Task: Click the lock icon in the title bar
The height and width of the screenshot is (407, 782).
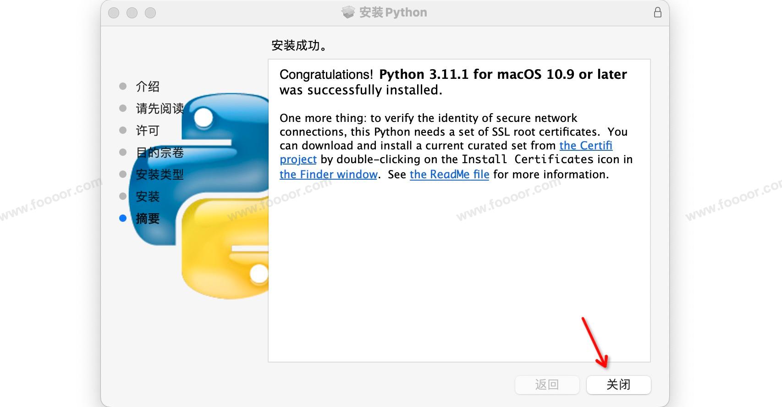Action: (657, 12)
